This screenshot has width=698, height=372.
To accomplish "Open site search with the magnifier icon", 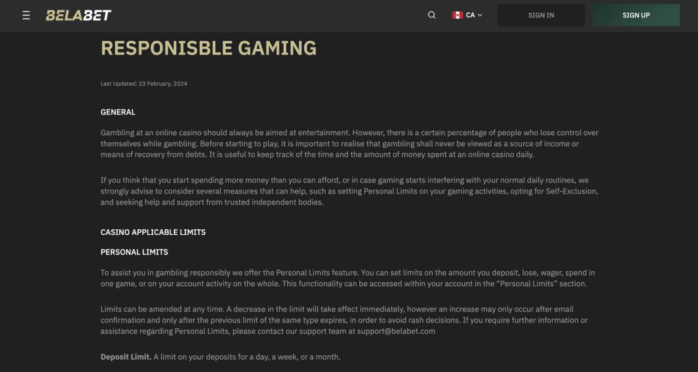I will pyautogui.click(x=432, y=15).
